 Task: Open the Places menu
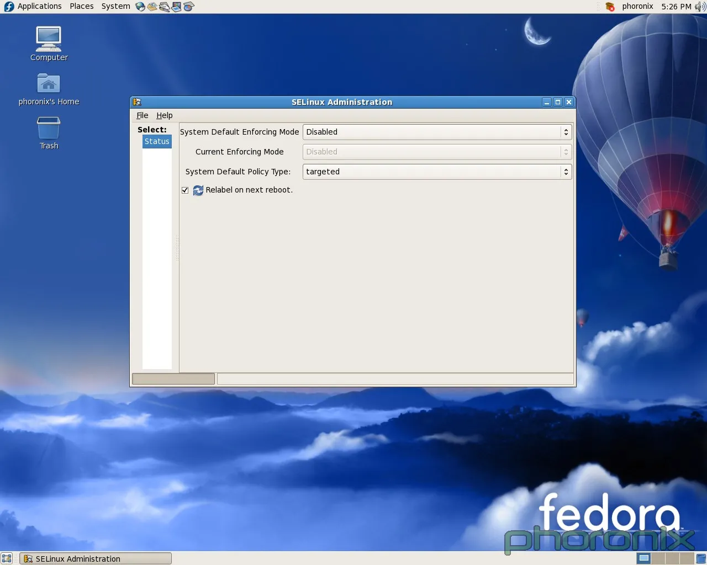(82, 7)
